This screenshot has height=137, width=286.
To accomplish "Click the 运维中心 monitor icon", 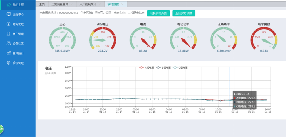I will [9, 14].
